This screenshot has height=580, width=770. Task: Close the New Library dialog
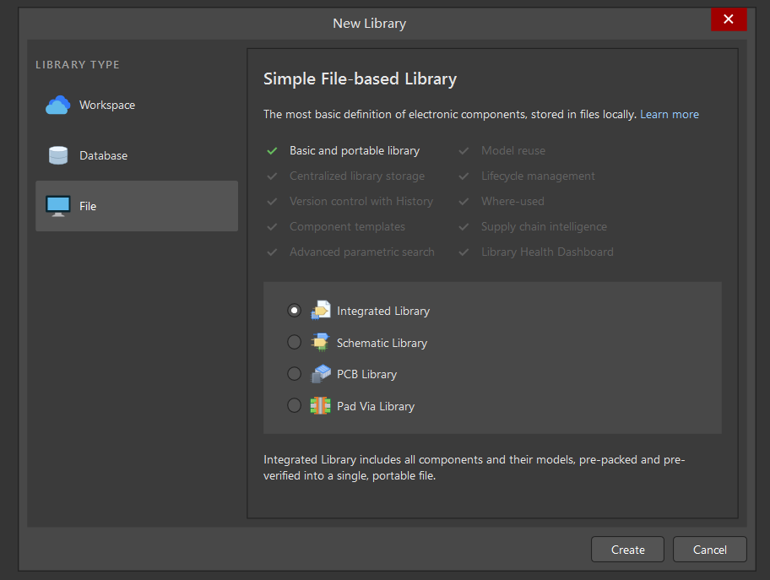(728, 19)
